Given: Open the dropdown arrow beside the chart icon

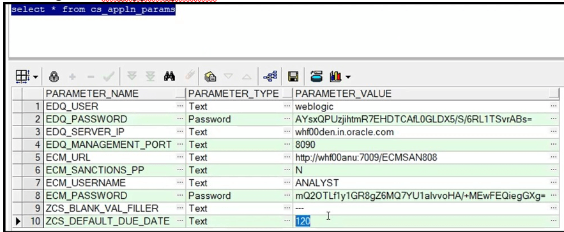Looking at the screenshot, I should point(347,77).
